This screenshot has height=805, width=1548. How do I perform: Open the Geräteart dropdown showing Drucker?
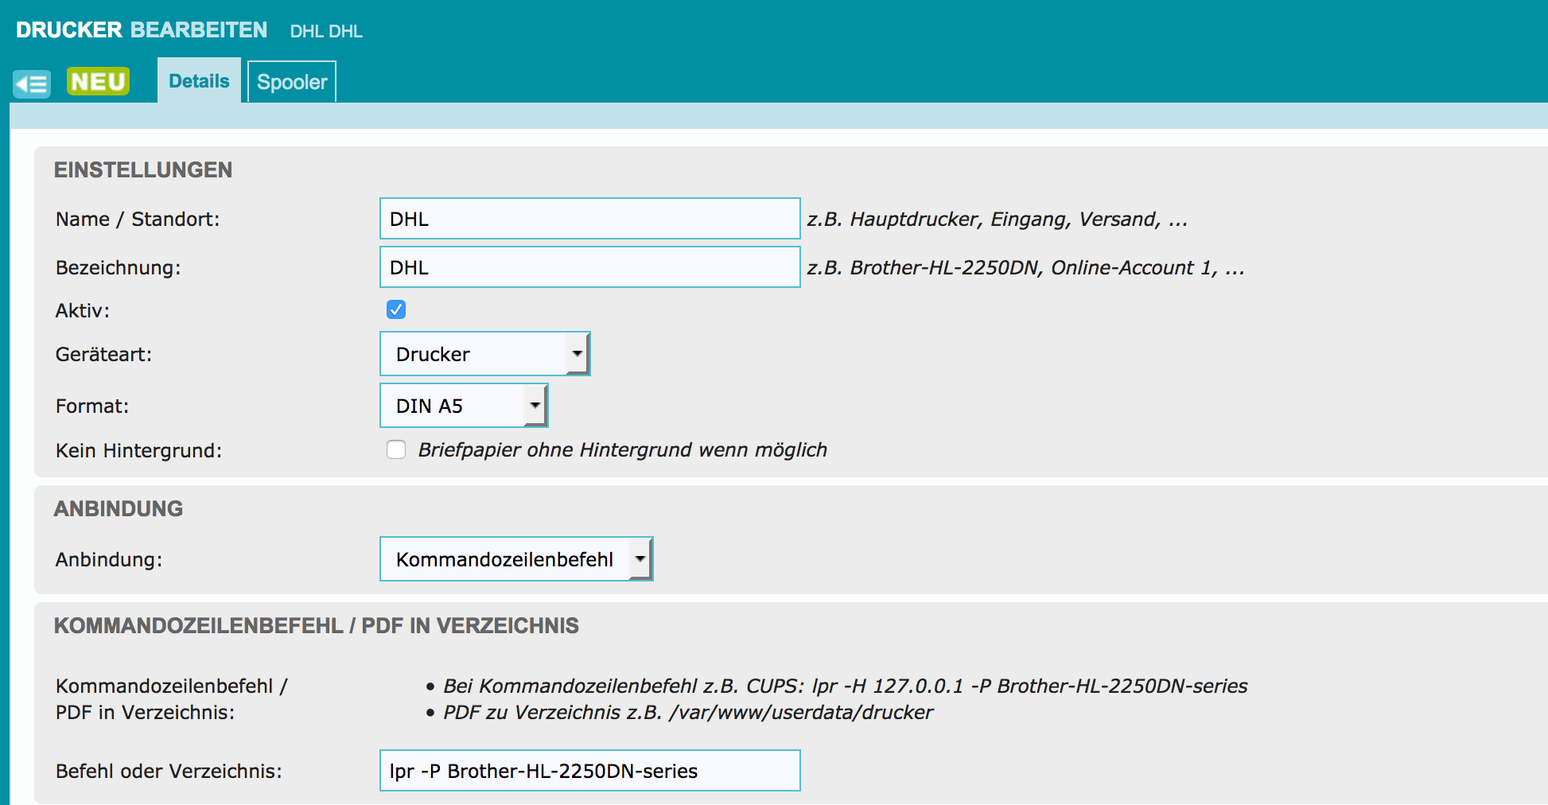pos(484,354)
